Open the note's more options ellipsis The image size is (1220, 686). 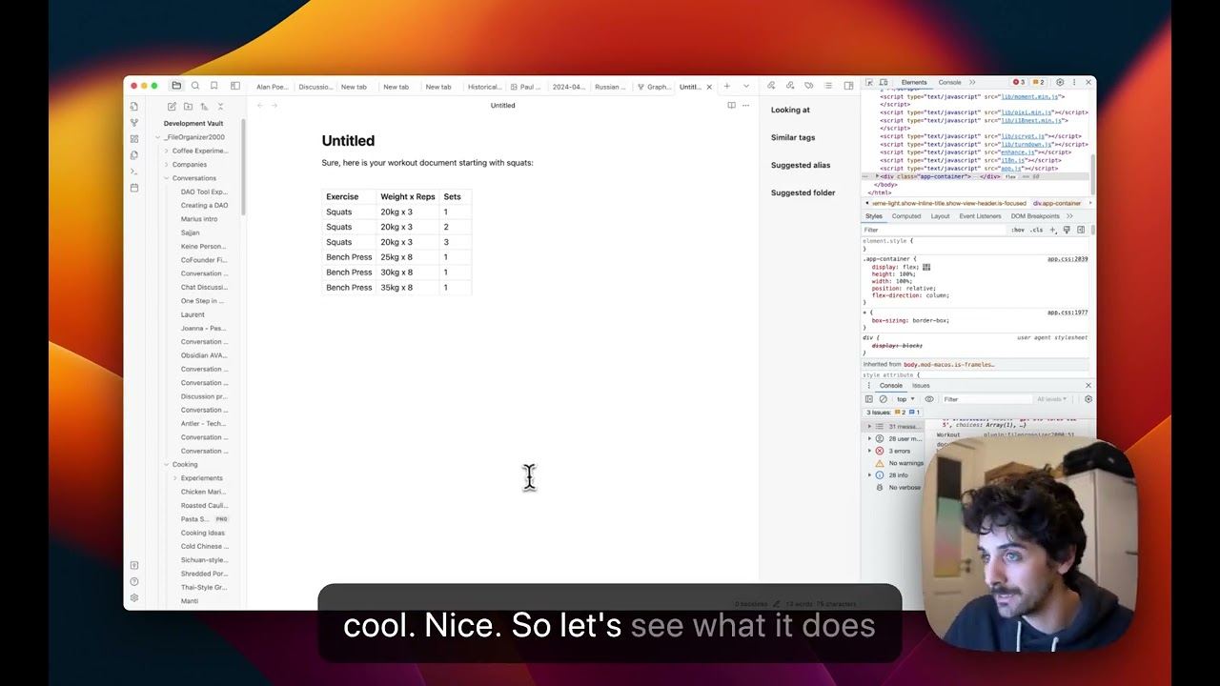point(745,106)
